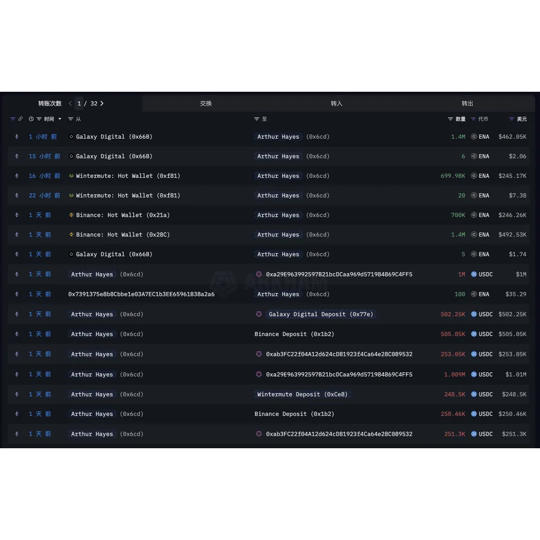
Task: Switch to the 转入 tab
Action: tap(336, 103)
